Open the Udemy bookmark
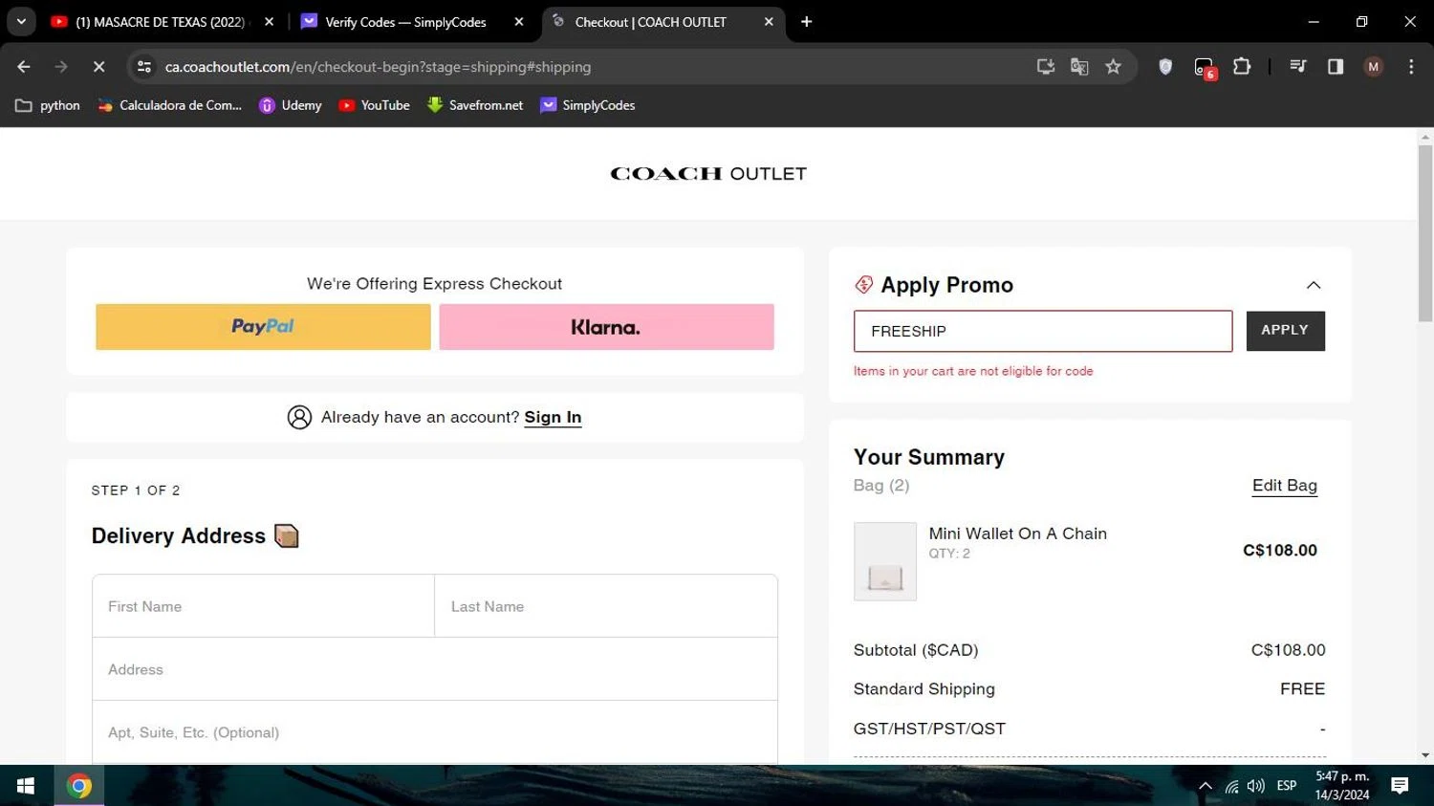This screenshot has width=1434, height=806. point(291,105)
